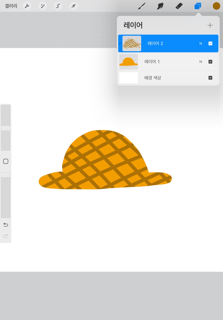Close the Layers panel via toolbar icon
This screenshot has width=223, height=320.
click(x=198, y=6)
